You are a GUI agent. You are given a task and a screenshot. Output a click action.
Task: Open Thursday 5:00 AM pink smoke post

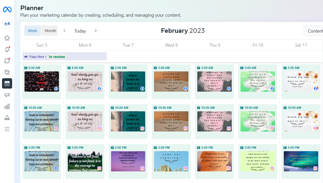click(x=214, y=82)
